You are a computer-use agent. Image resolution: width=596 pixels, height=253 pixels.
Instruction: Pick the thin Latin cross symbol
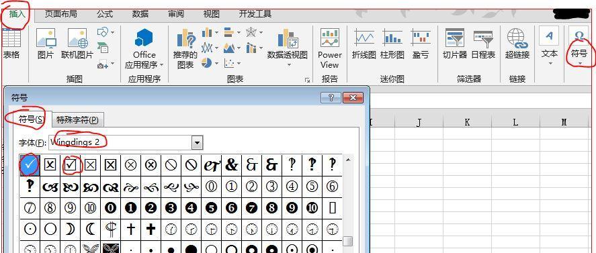[131, 229]
